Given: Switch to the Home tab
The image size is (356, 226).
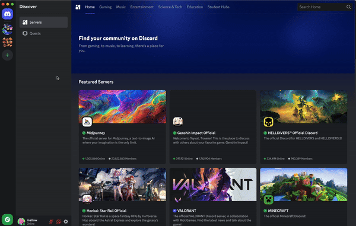Looking at the screenshot, I should pyautogui.click(x=90, y=7).
